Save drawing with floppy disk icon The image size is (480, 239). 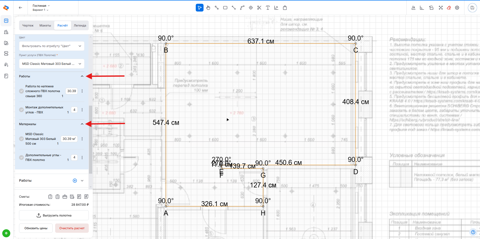point(472,8)
